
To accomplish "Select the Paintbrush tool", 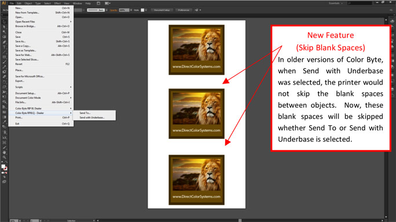I will pyautogui.click(x=4, y=62).
